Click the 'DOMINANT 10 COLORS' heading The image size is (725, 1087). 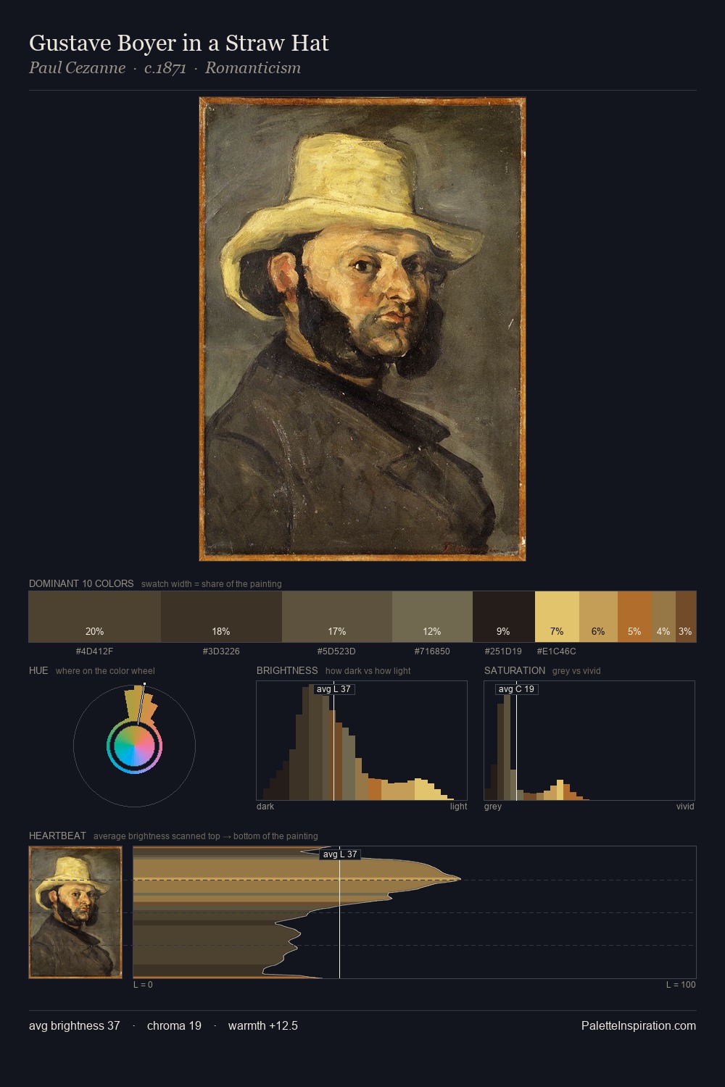[x=81, y=583]
